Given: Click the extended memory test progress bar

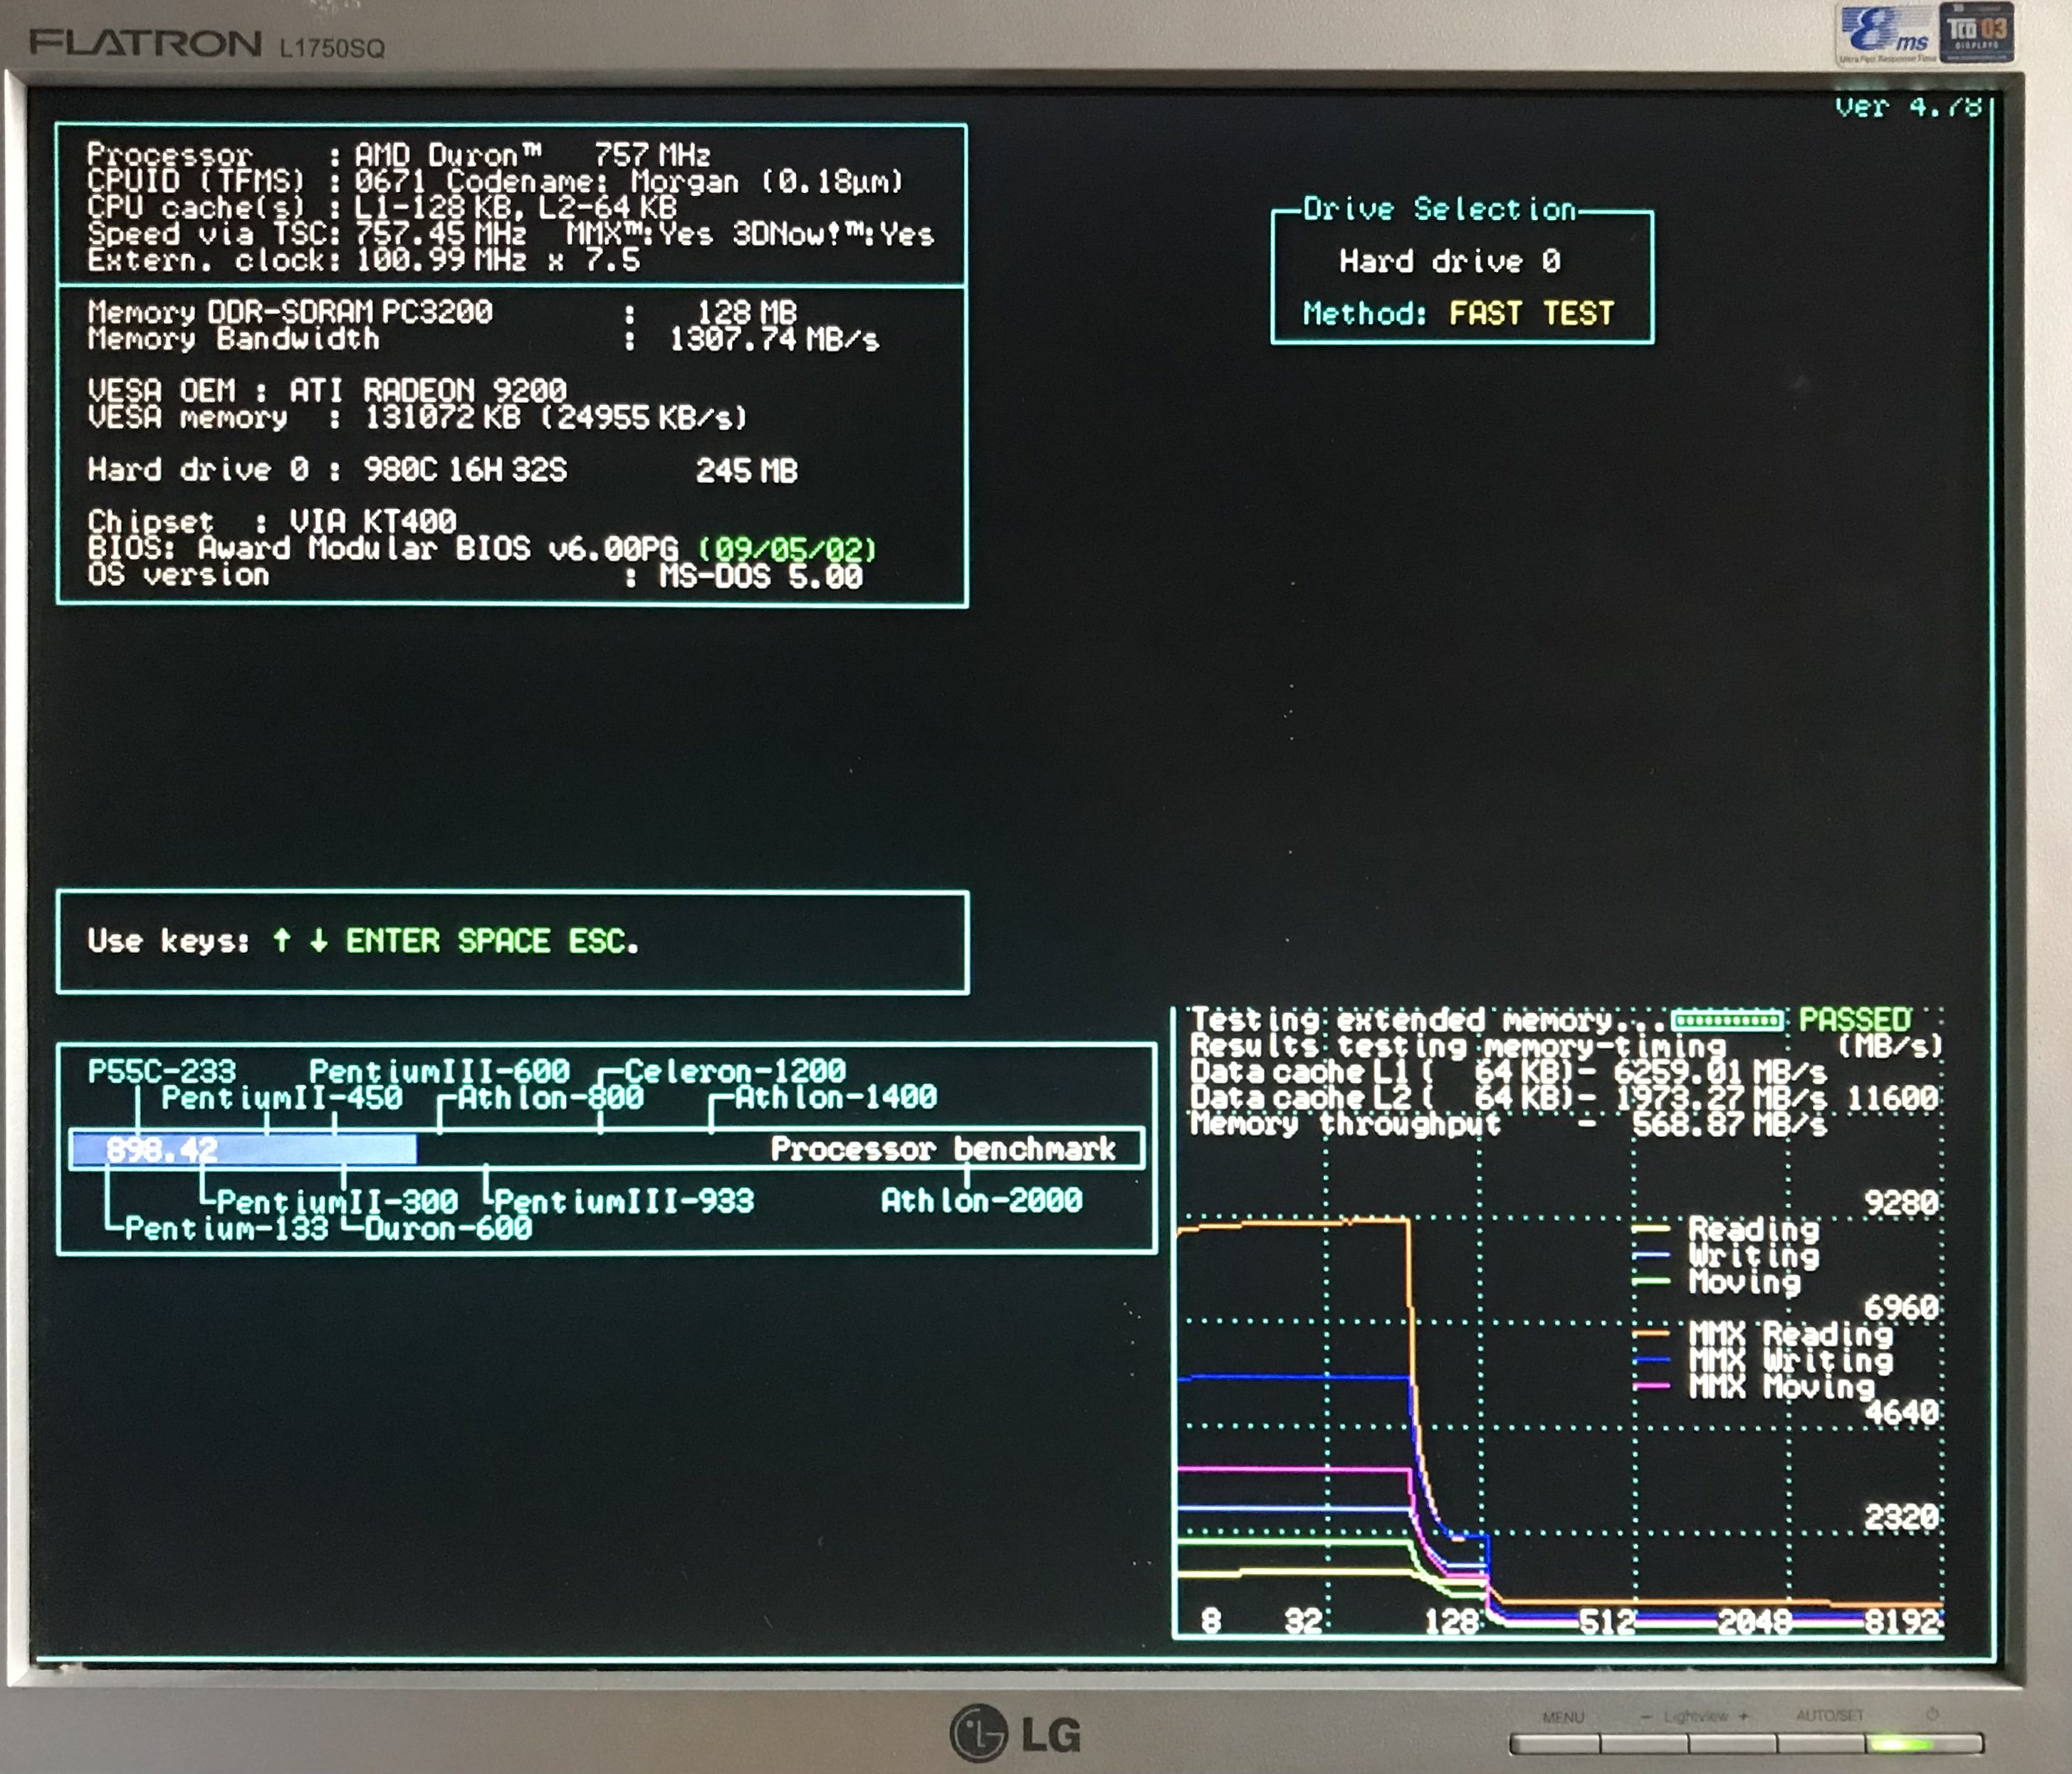Looking at the screenshot, I should tap(1727, 1020).
